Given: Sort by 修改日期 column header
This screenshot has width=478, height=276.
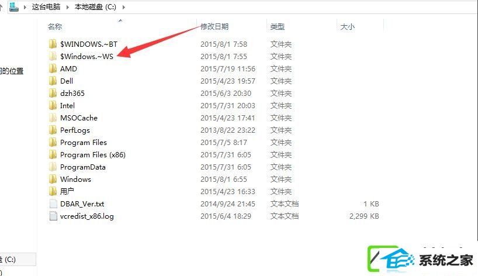Looking at the screenshot, I should [214, 26].
